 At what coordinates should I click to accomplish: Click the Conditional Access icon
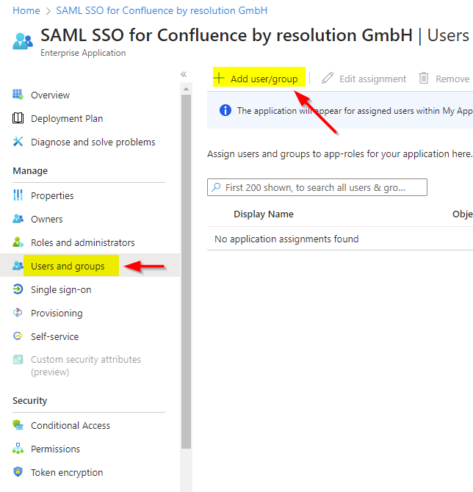[18, 425]
